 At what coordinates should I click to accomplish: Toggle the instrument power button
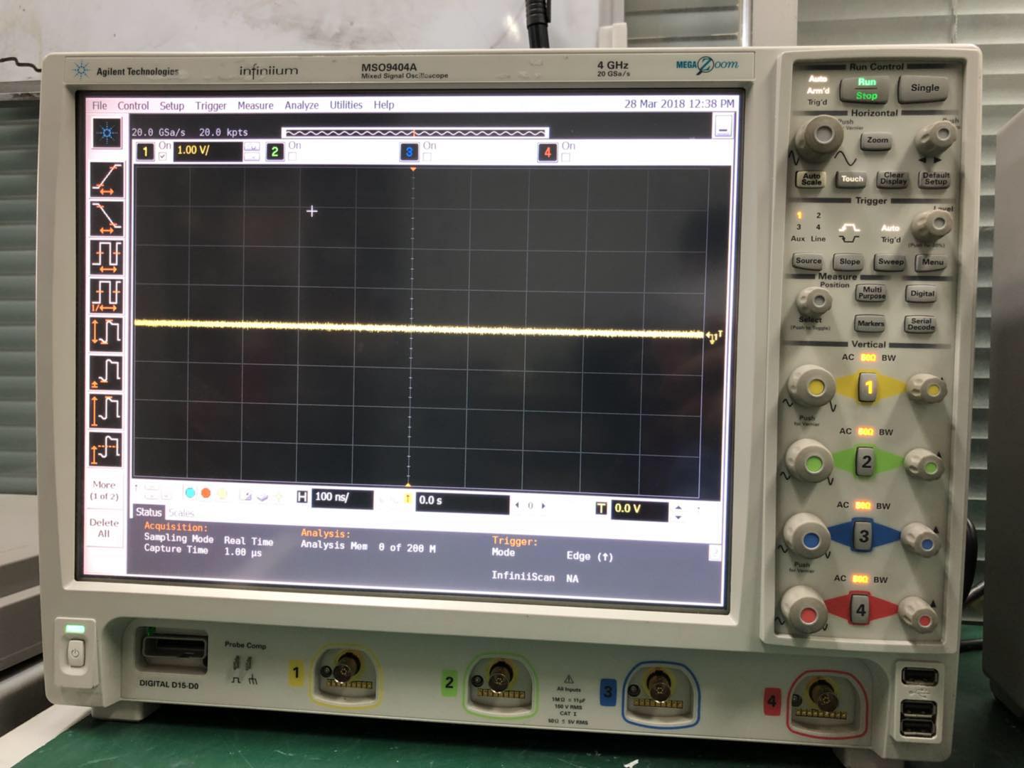(x=76, y=652)
